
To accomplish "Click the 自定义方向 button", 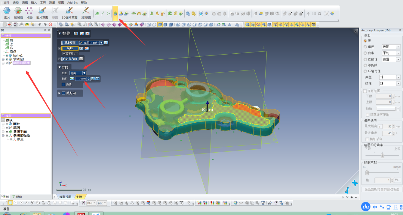I will [x=70, y=59].
